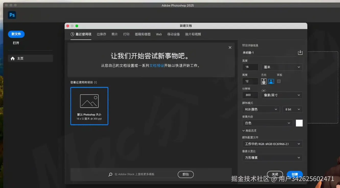The width and height of the screenshot is (340, 188).
Task: Open the 文档预设 link
Action: point(157,65)
